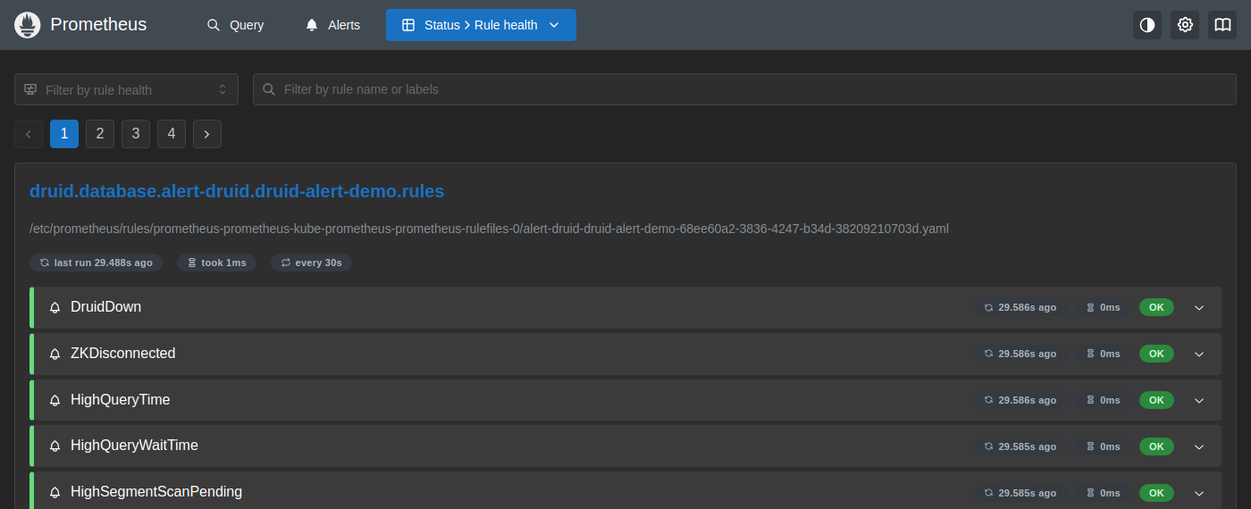The width and height of the screenshot is (1251, 509).
Task: Click the HighSegmentScanPending rule name
Action: pyautogui.click(x=156, y=492)
